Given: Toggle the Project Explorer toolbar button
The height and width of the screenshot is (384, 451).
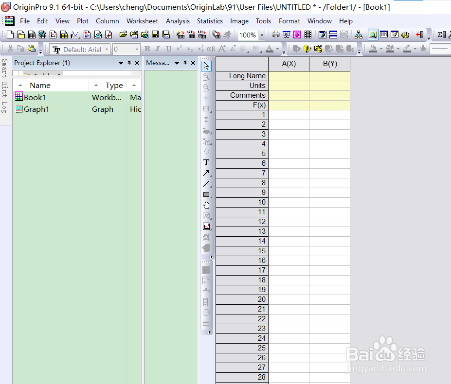Looking at the screenshot, I should 373,35.
